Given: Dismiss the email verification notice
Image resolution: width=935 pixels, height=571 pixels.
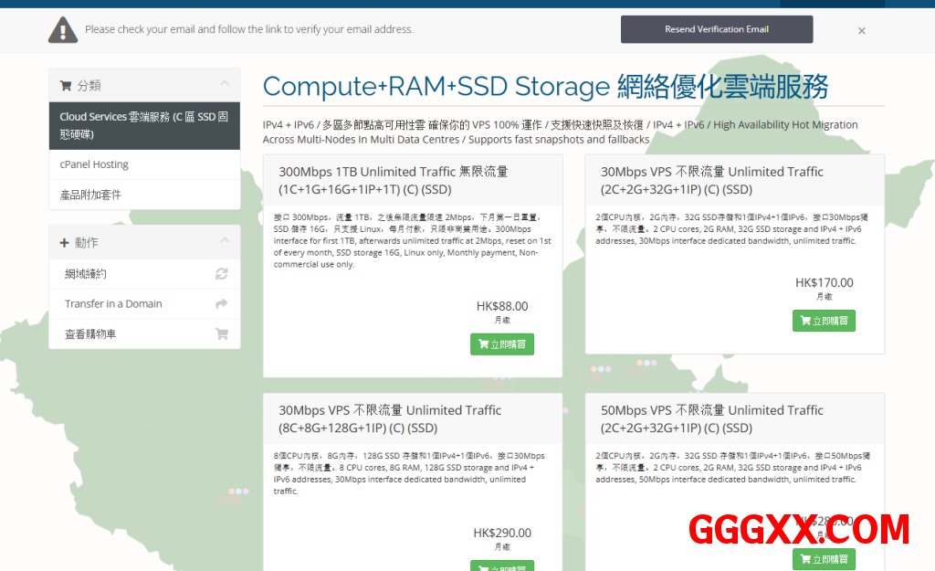Looking at the screenshot, I should point(861,30).
